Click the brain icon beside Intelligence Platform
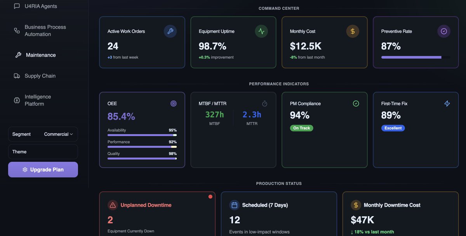The width and height of the screenshot is (466, 236). coord(17,100)
